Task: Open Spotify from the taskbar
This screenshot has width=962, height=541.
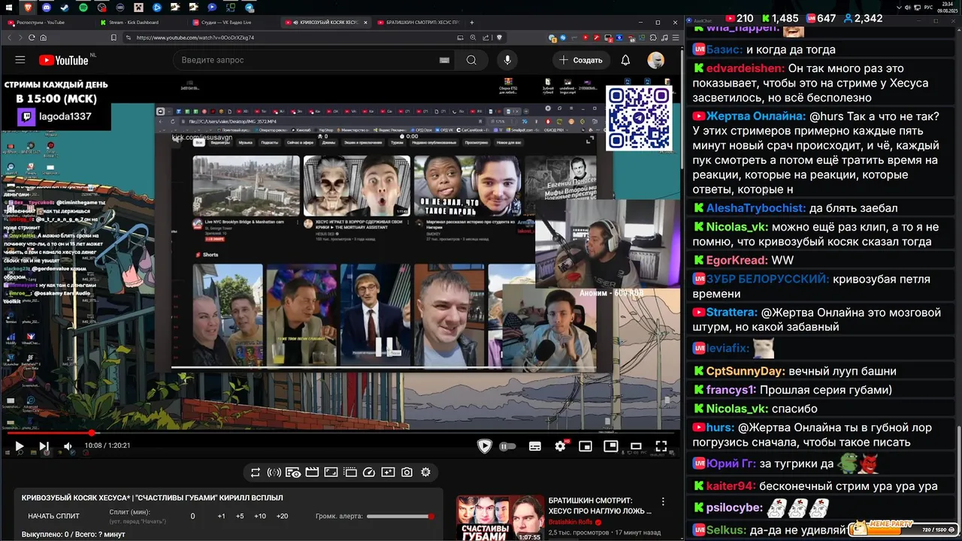Action: pyautogui.click(x=83, y=8)
